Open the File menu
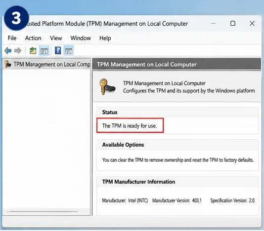 tap(12, 38)
